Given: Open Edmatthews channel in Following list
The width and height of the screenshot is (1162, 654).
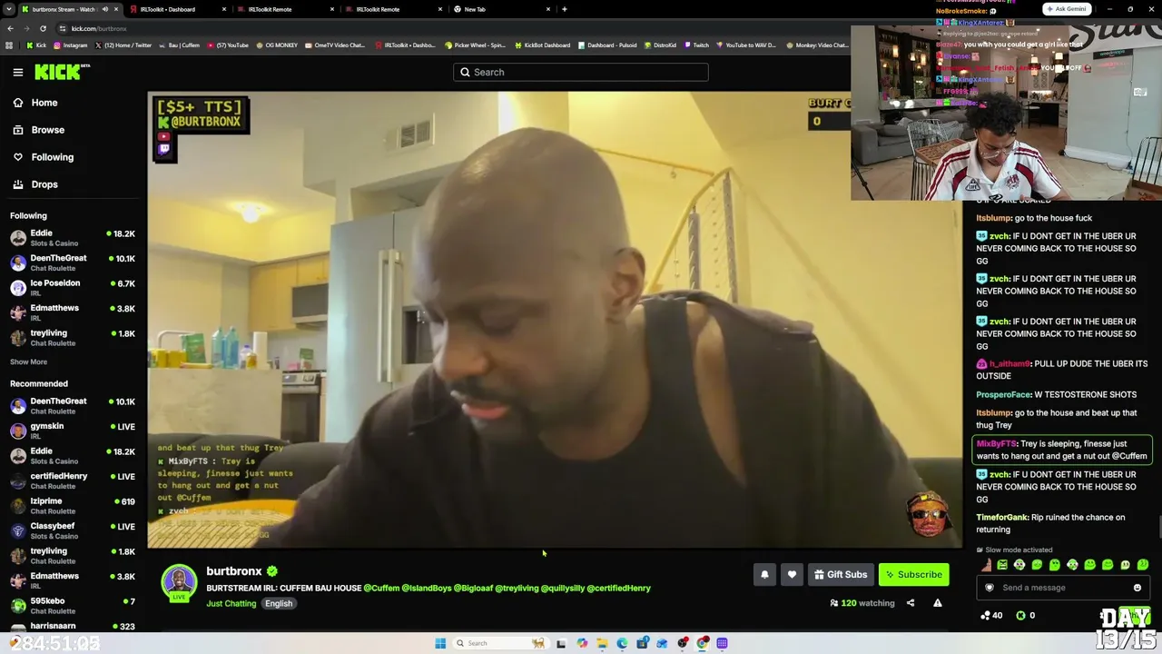Looking at the screenshot, I should [x=73, y=312].
